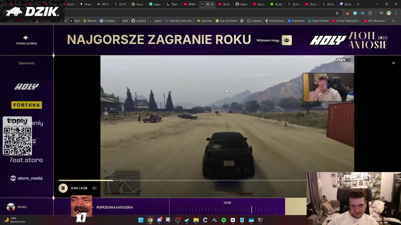
Task: Click the feat.store sponsor logo
Action: coord(27,160)
